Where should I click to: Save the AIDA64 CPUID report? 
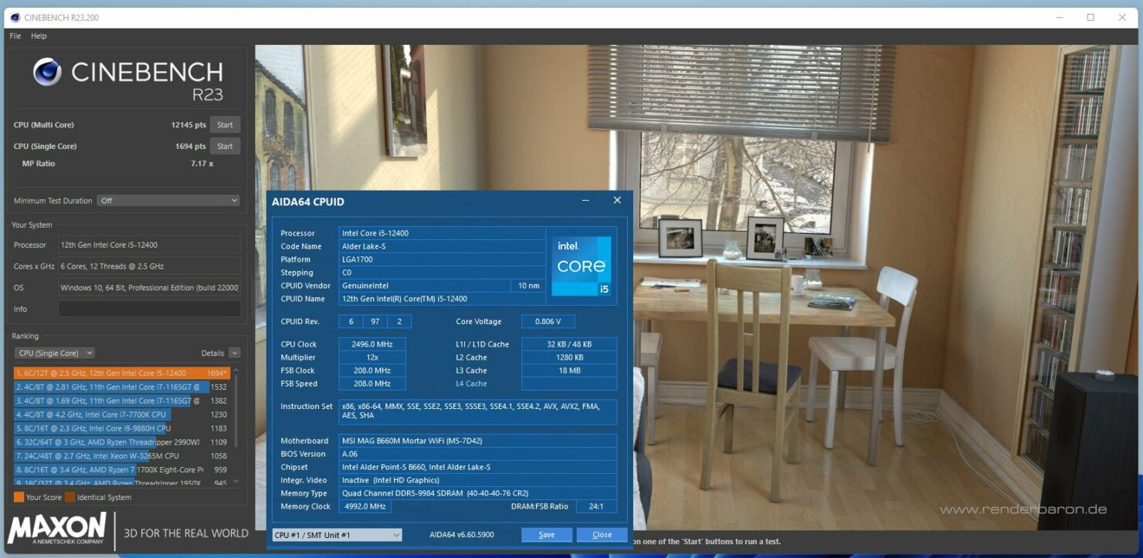pyautogui.click(x=546, y=534)
